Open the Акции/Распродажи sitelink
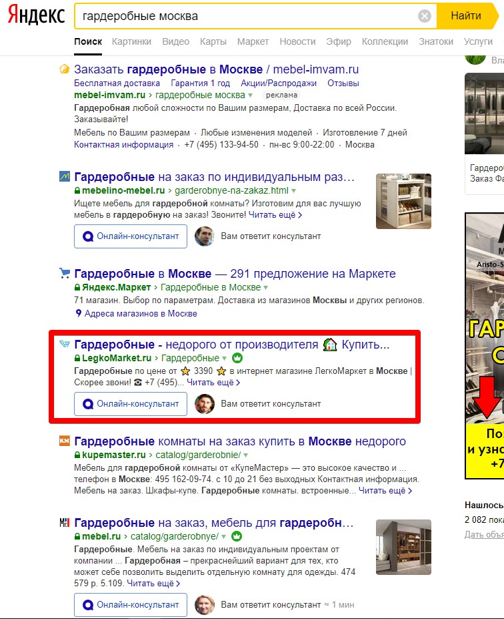 coord(279,83)
